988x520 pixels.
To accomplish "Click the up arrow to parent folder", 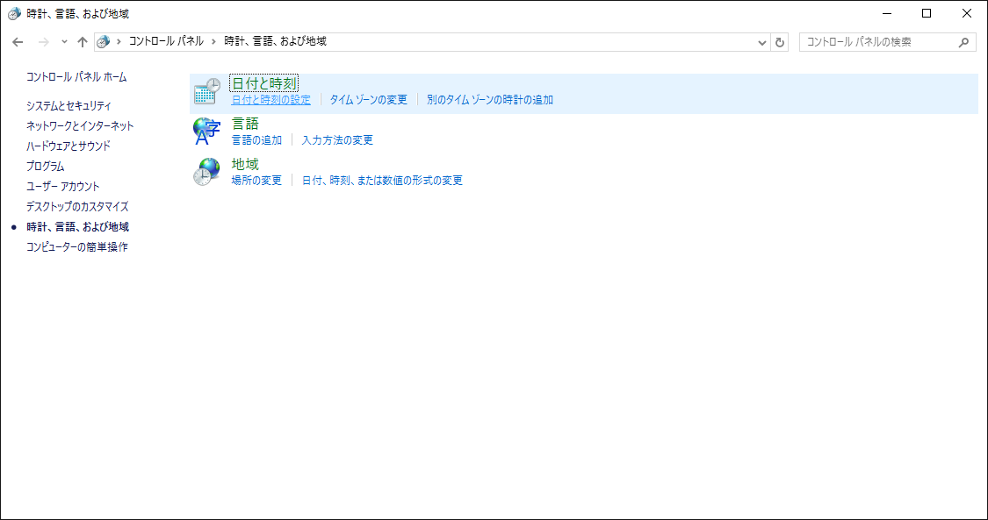I will (x=83, y=42).
